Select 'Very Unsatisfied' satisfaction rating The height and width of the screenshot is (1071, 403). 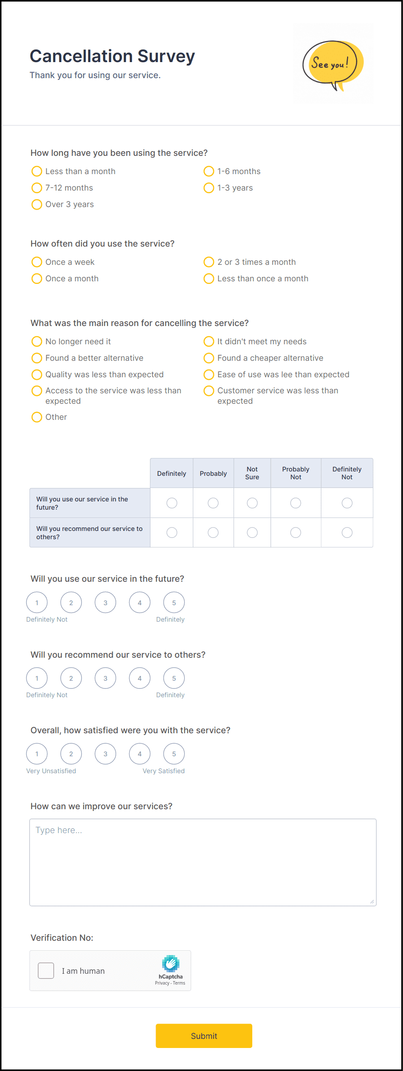[37, 754]
